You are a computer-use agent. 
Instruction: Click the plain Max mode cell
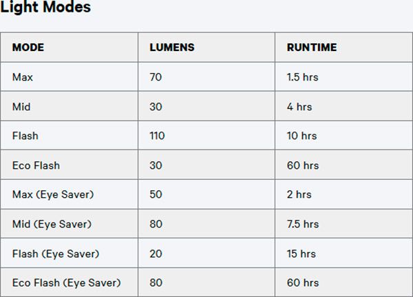(23, 77)
